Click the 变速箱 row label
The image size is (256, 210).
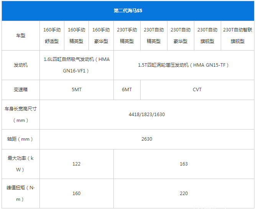point(21,90)
